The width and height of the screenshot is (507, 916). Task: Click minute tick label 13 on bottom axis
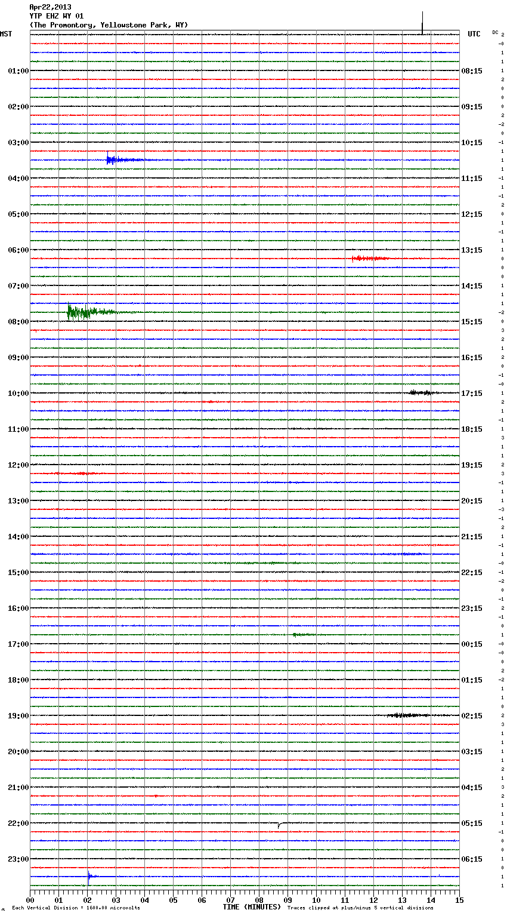point(402,900)
